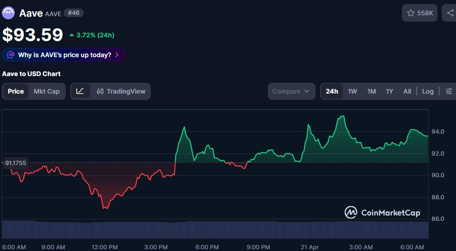
Task: Open chart settings sliders icon
Action: (449, 91)
